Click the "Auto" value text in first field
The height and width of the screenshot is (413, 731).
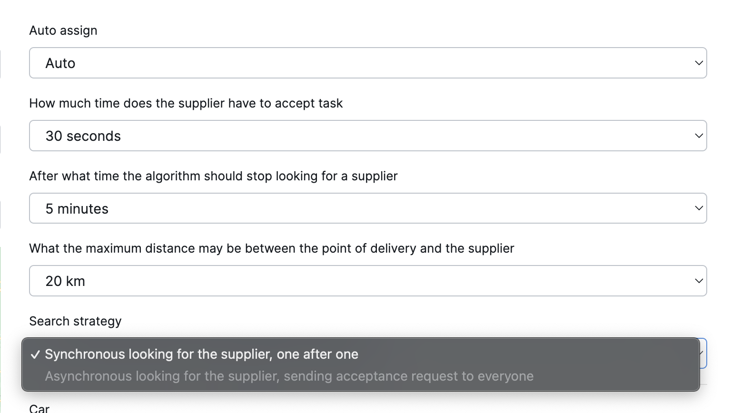tap(60, 63)
